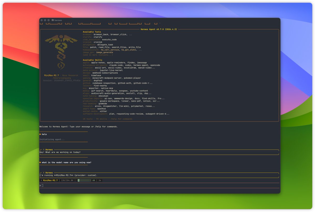
Task: Select the "delegation: delegate_task" row
Action: click(x=98, y=45)
